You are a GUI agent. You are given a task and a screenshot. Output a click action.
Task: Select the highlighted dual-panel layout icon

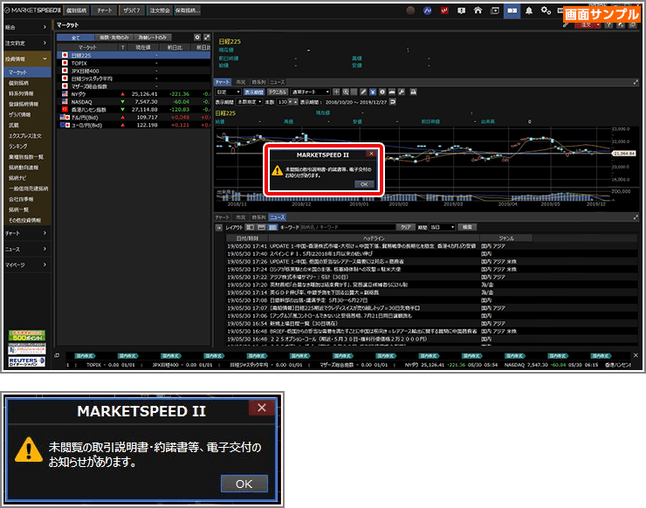[x=512, y=10]
